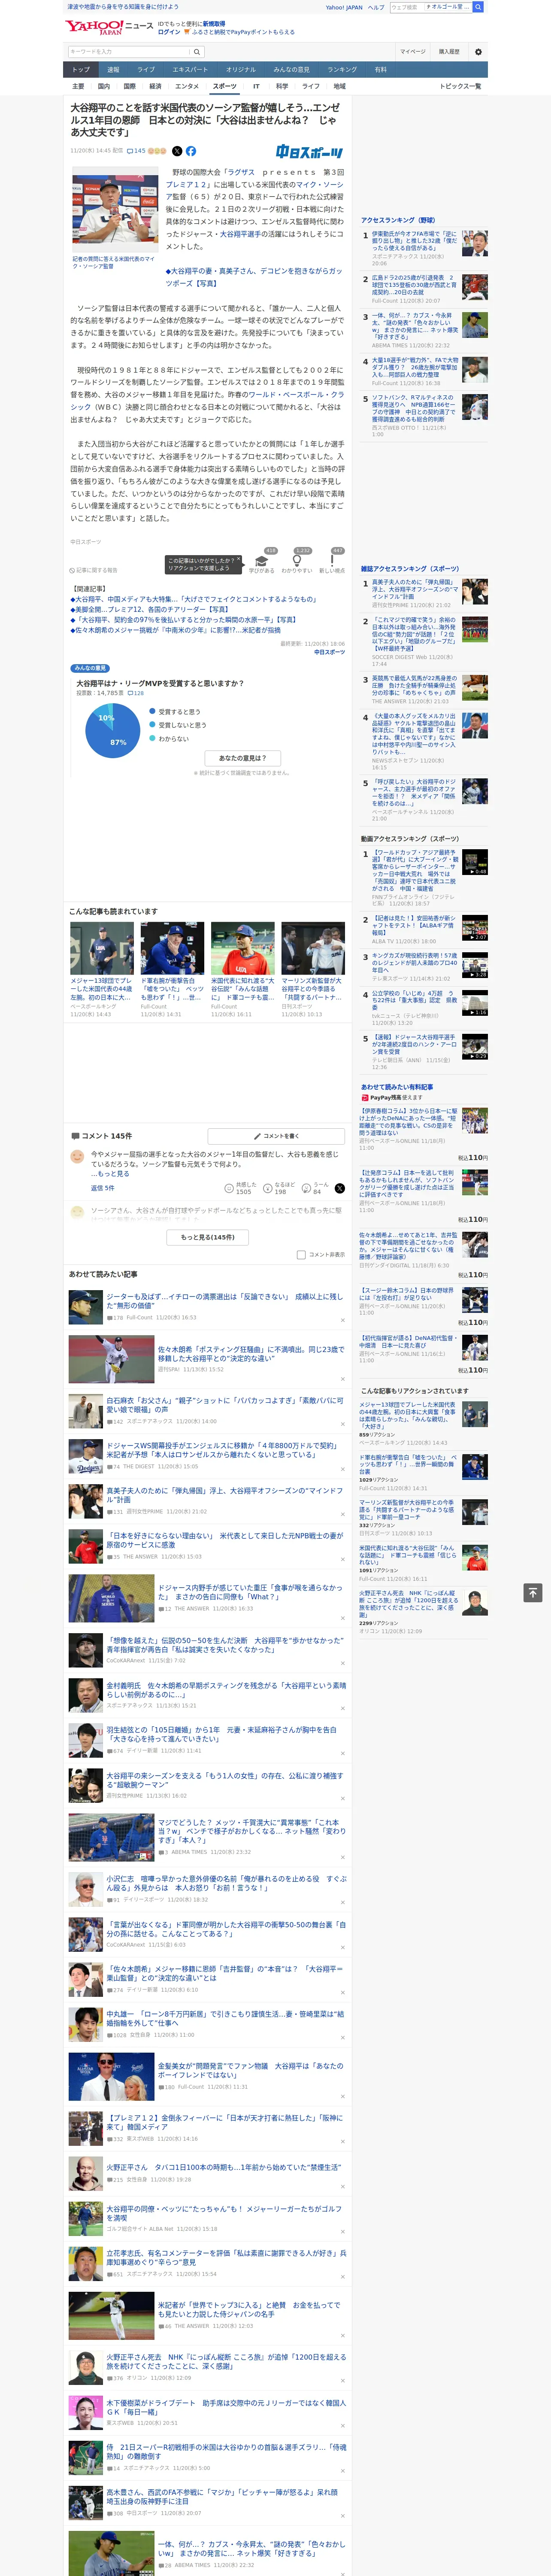The image size is (551, 2576).
Task: Select the みんなの意見 tab
Action: pyautogui.click(x=291, y=70)
